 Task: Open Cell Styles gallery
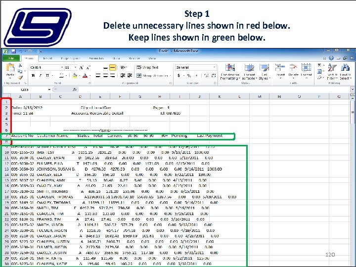coord(265,72)
